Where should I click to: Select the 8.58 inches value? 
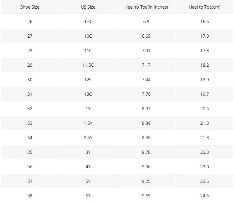tap(146, 138)
